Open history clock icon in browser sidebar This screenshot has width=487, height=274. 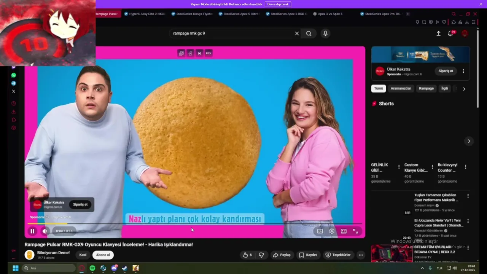click(x=14, y=104)
